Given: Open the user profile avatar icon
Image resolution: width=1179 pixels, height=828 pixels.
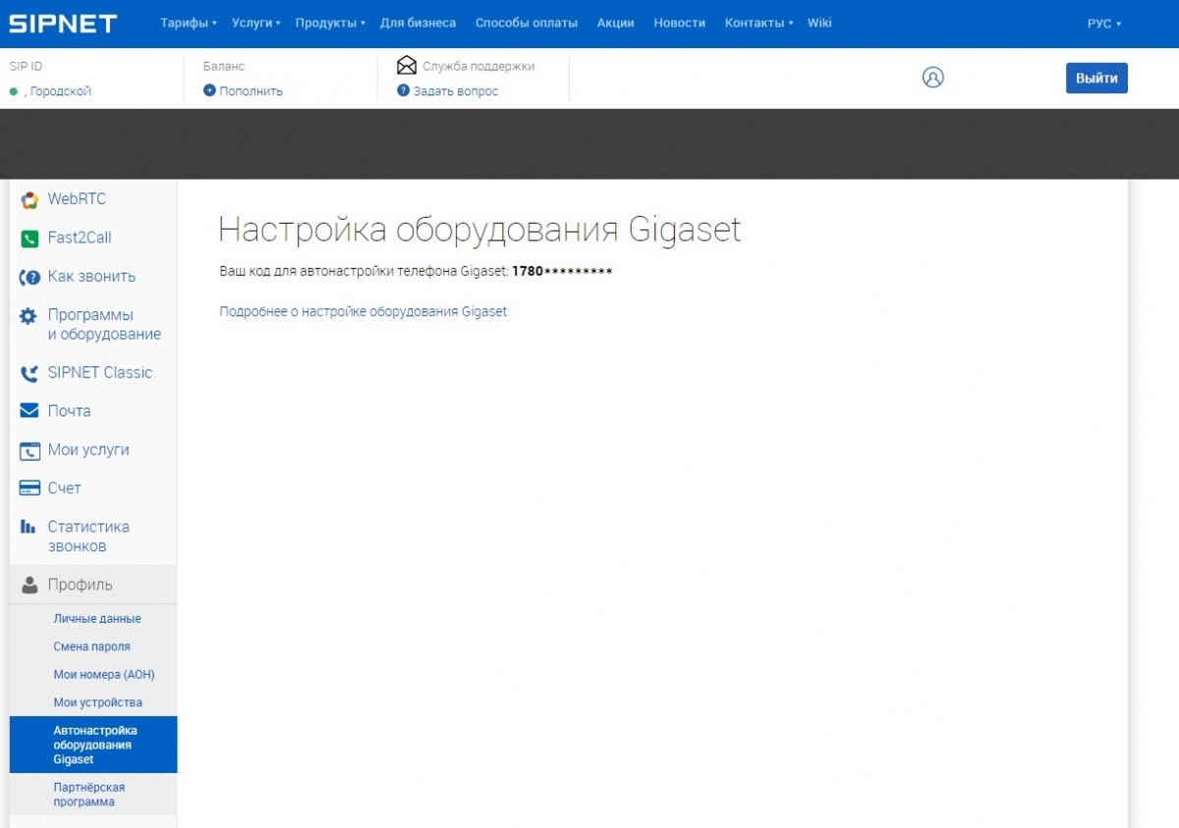Looking at the screenshot, I should click(x=933, y=77).
